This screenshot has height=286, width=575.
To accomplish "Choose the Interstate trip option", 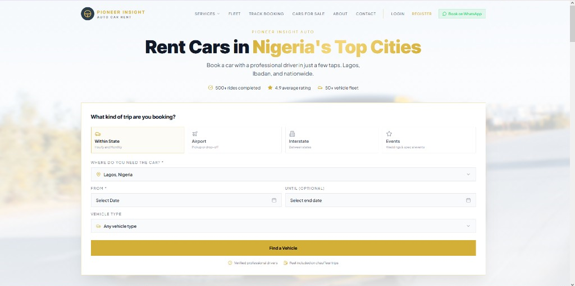I will pyautogui.click(x=332, y=140).
